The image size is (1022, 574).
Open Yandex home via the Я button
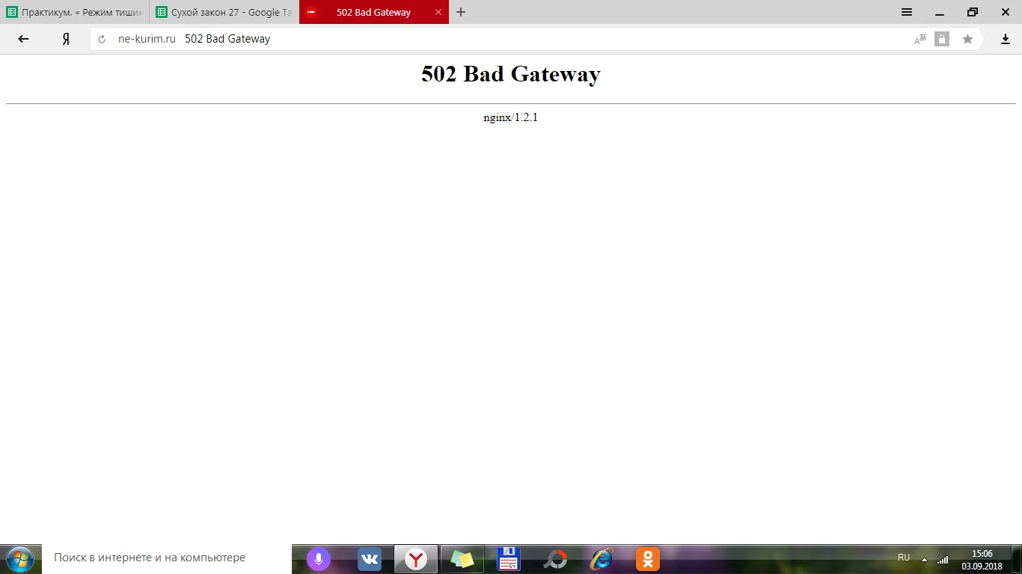(x=66, y=39)
